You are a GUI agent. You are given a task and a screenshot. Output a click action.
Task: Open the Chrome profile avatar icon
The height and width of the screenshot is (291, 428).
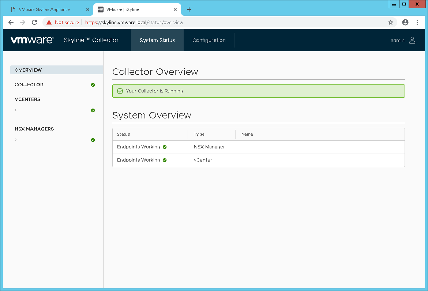pyautogui.click(x=405, y=22)
